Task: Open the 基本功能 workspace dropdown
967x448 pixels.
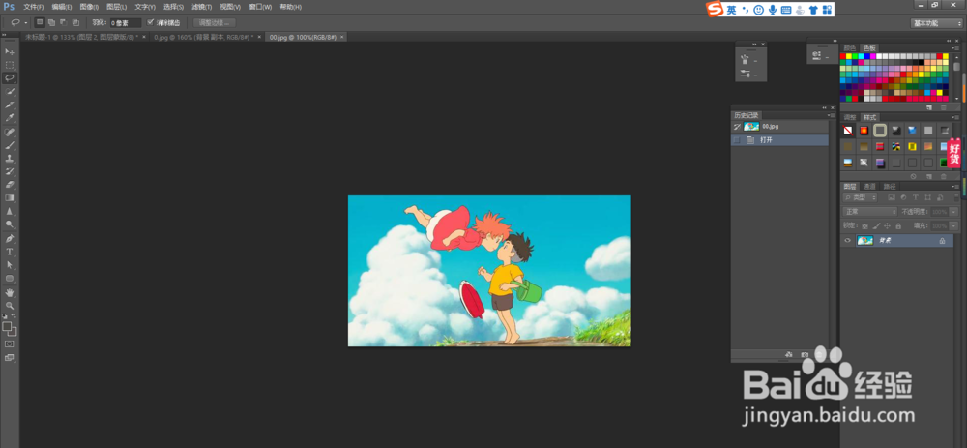Action: [937, 23]
